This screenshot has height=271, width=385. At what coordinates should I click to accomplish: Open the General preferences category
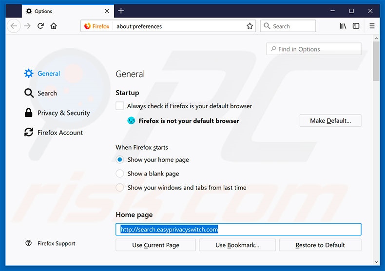[42, 74]
